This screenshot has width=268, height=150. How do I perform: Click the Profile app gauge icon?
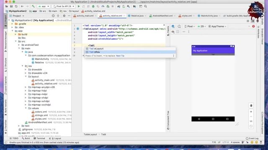point(103,6)
